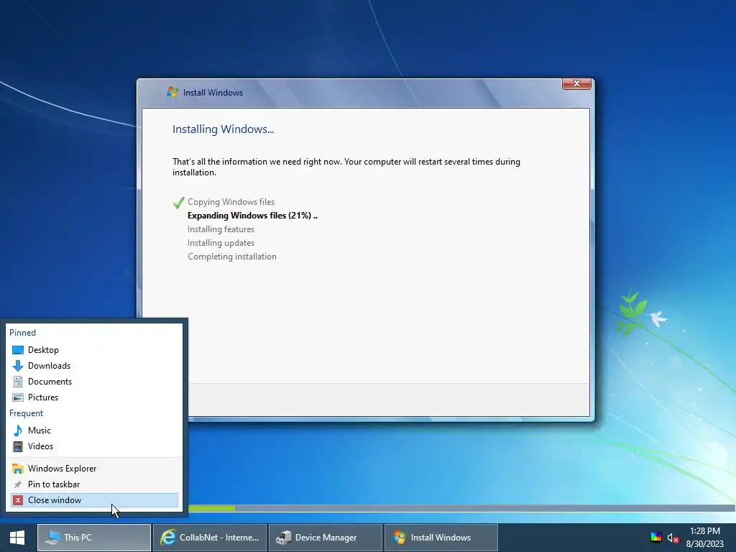
Task: Click 'Installing updates' step text
Action: coord(221,243)
